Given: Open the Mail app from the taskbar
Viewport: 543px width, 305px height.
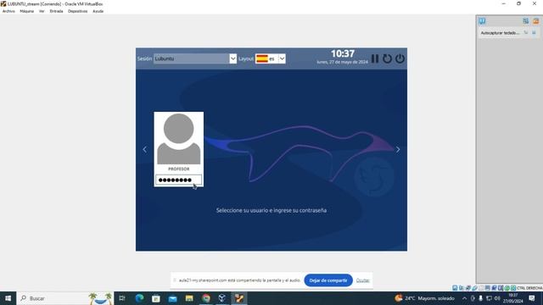Looking at the screenshot, I should click(172, 298).
